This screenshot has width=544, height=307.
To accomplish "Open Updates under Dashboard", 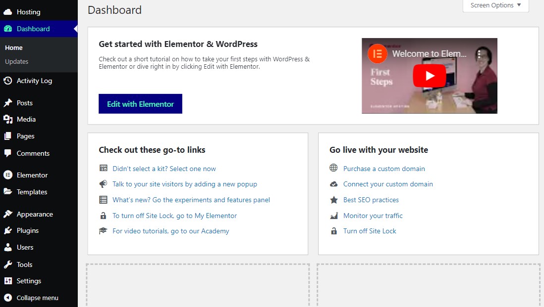I will coord(17,62).
